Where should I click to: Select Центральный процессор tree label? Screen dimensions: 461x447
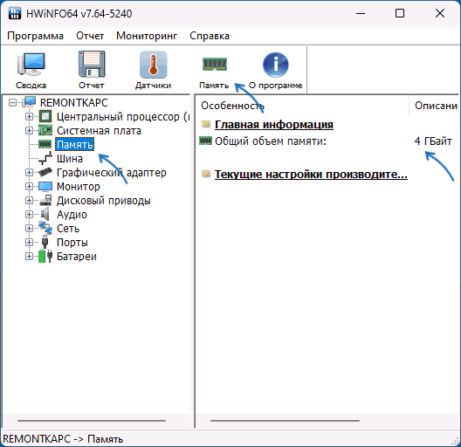click(x=123, y=117)
